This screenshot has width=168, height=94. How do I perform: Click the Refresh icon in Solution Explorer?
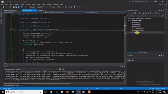[146, 13]
